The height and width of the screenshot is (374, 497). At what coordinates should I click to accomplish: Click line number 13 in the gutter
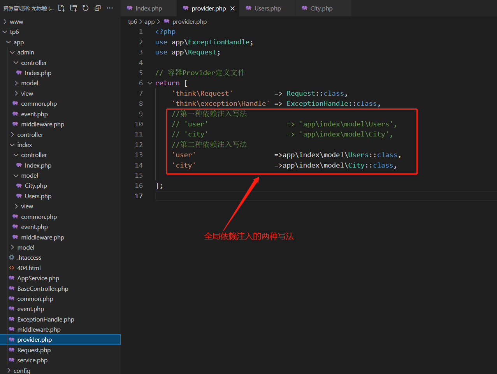[x=139, y=155]
